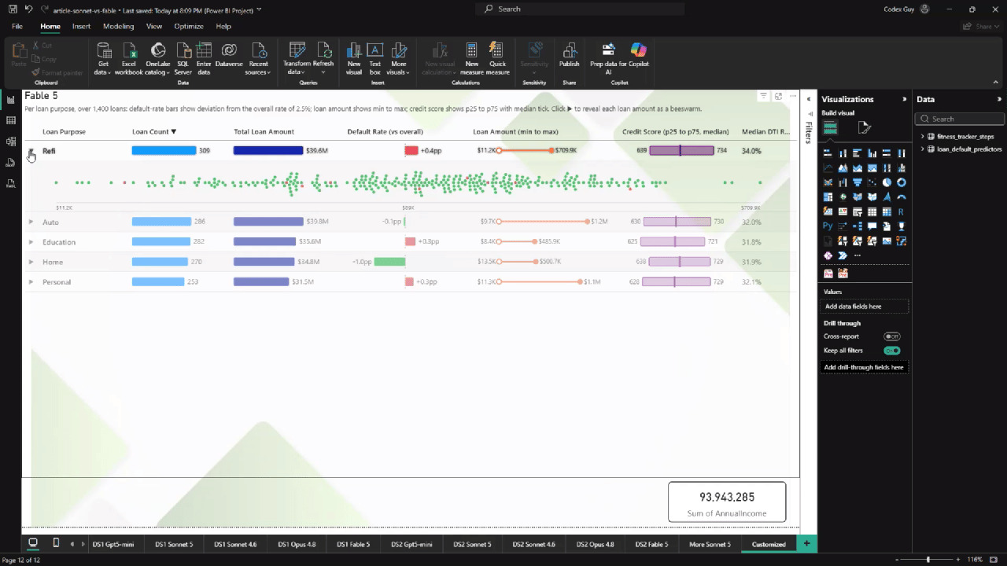Expand the Home row
This screenshot has height=566, width=1007.
31,262
